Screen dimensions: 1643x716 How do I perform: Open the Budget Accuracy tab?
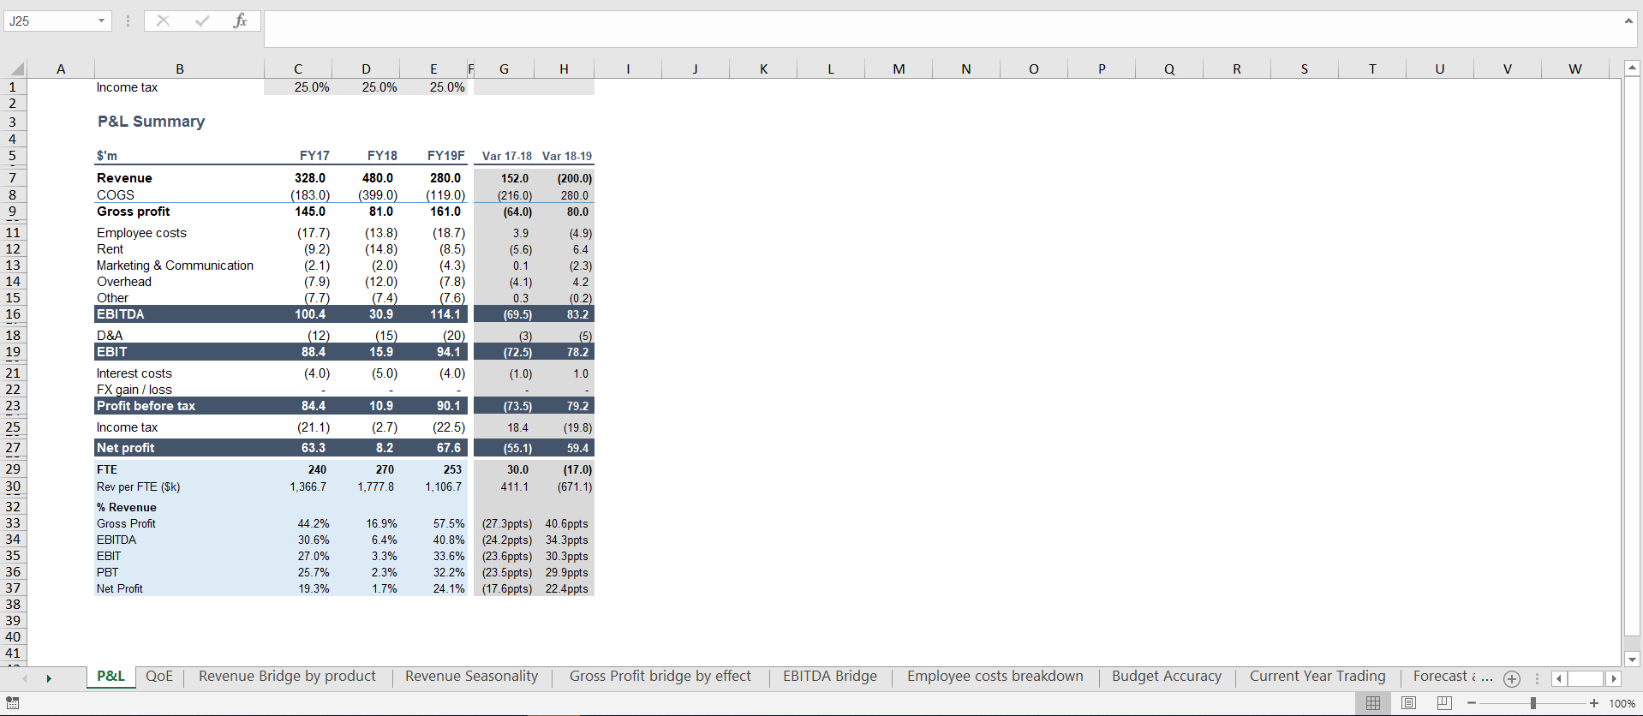(x=1167, y=677)
